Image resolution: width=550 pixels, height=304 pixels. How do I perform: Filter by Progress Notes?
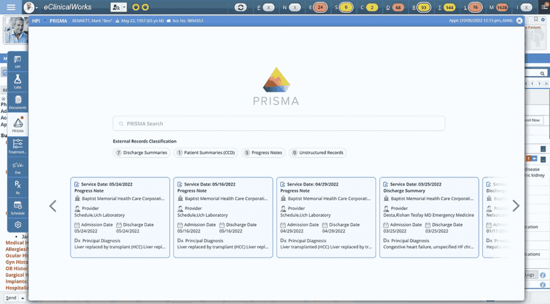263,153
